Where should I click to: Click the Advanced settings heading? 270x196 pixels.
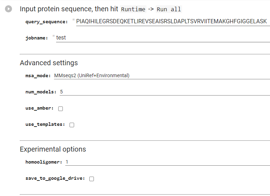(49, 63)
